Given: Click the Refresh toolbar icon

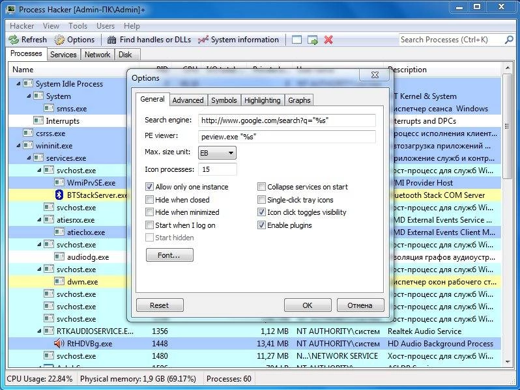Looking at the screenshot, I should pyautogui.click(x=14, y=40).
